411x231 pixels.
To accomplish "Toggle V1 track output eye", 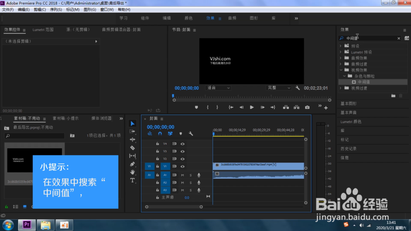I will (x=182, y=167).
